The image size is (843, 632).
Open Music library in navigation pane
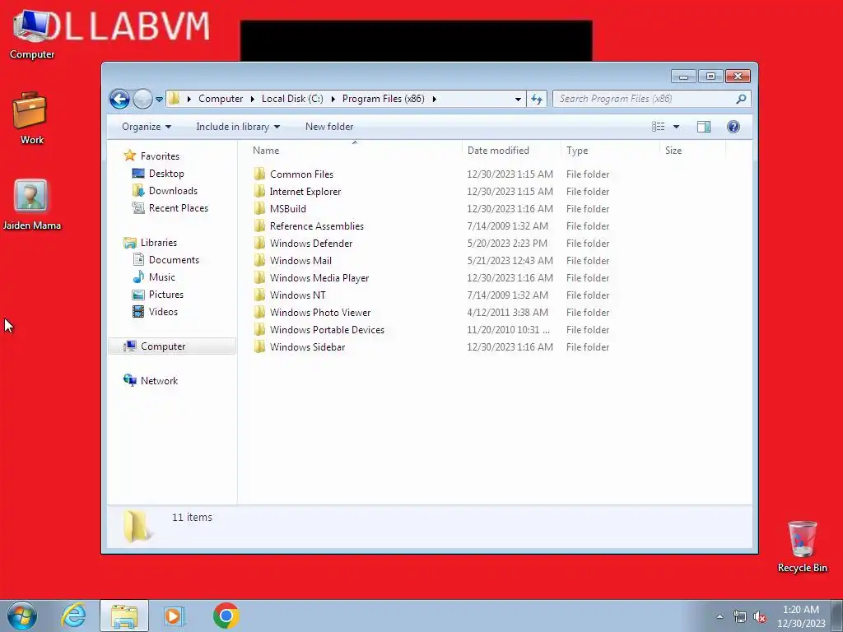pos(162,276)
